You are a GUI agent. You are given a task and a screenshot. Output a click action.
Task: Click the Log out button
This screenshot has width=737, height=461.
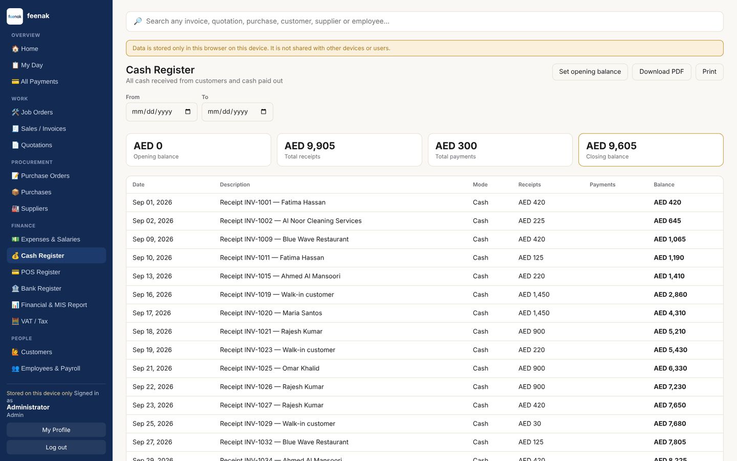56,447
